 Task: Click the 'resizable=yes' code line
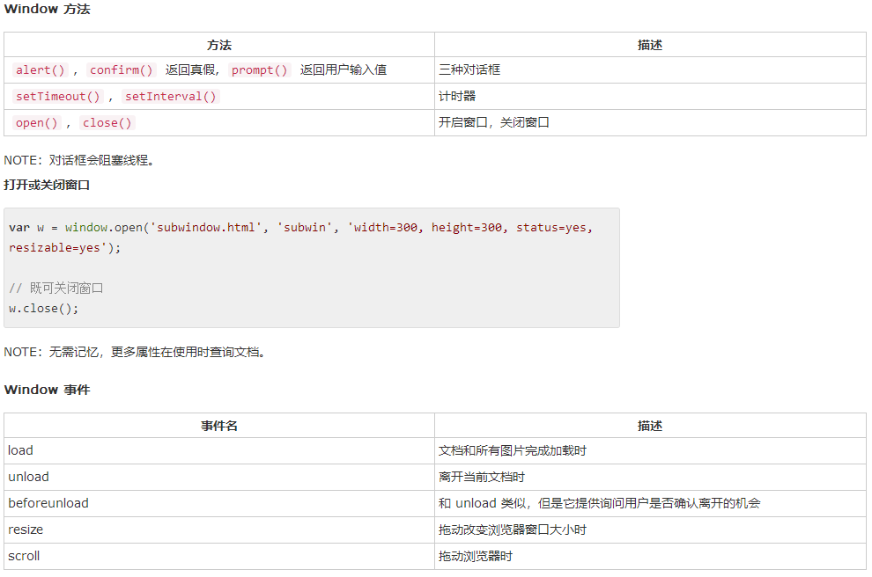64,248
